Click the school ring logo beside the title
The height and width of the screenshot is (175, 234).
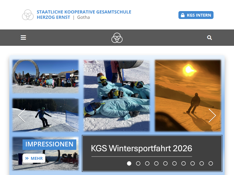click(x=28, y=15)
